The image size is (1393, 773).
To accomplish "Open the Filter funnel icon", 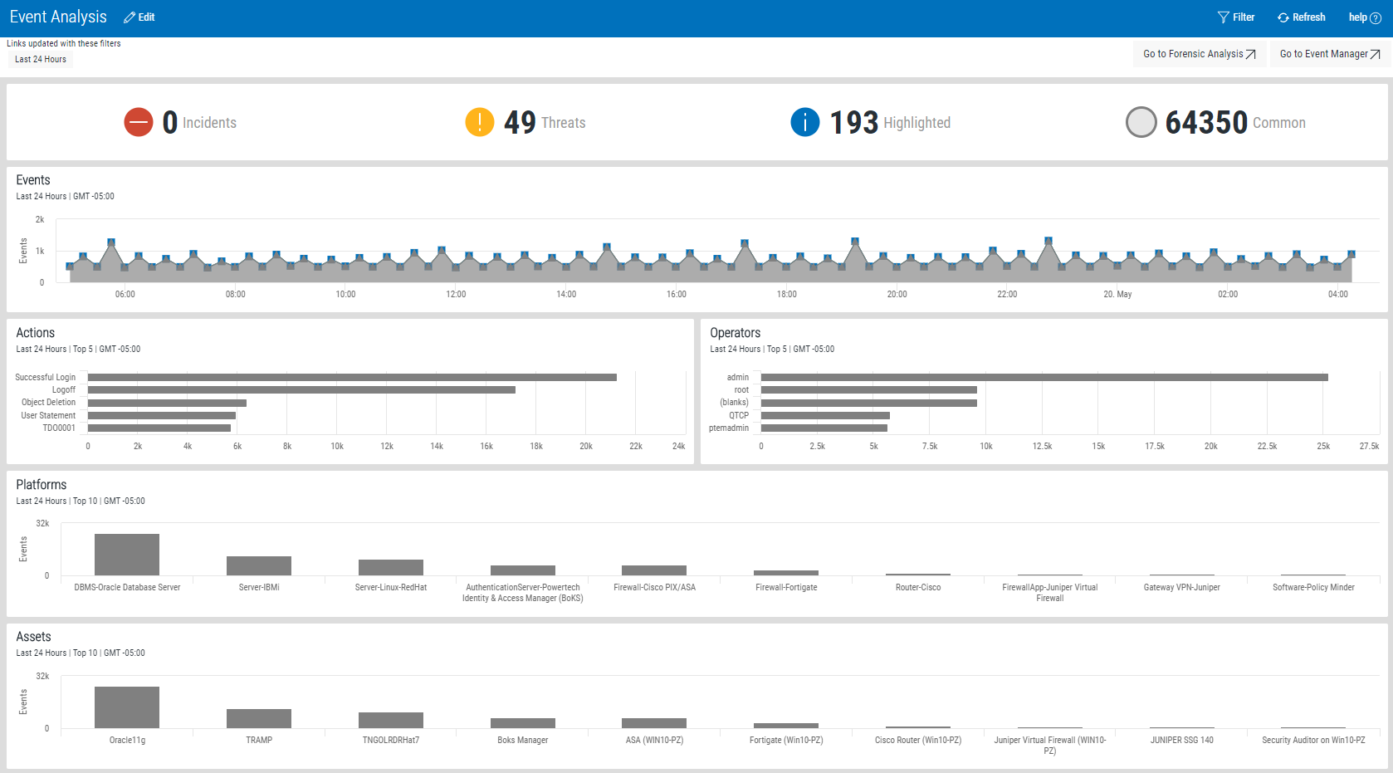I will [1223, 17].
